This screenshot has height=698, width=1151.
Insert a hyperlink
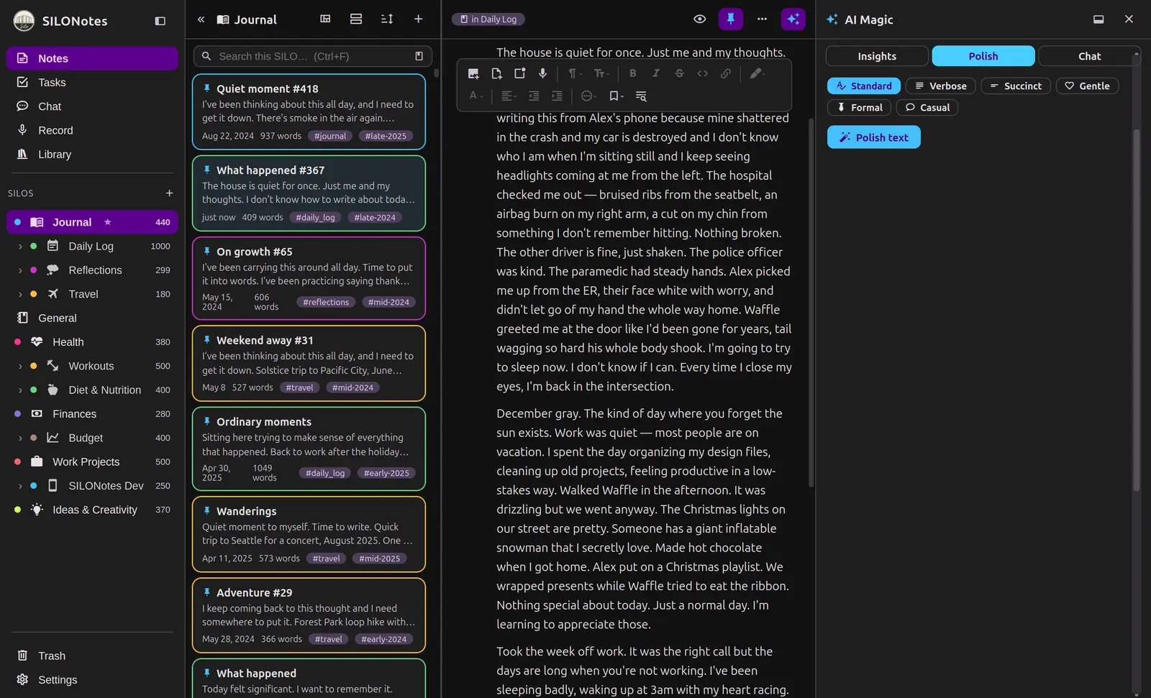726,73
